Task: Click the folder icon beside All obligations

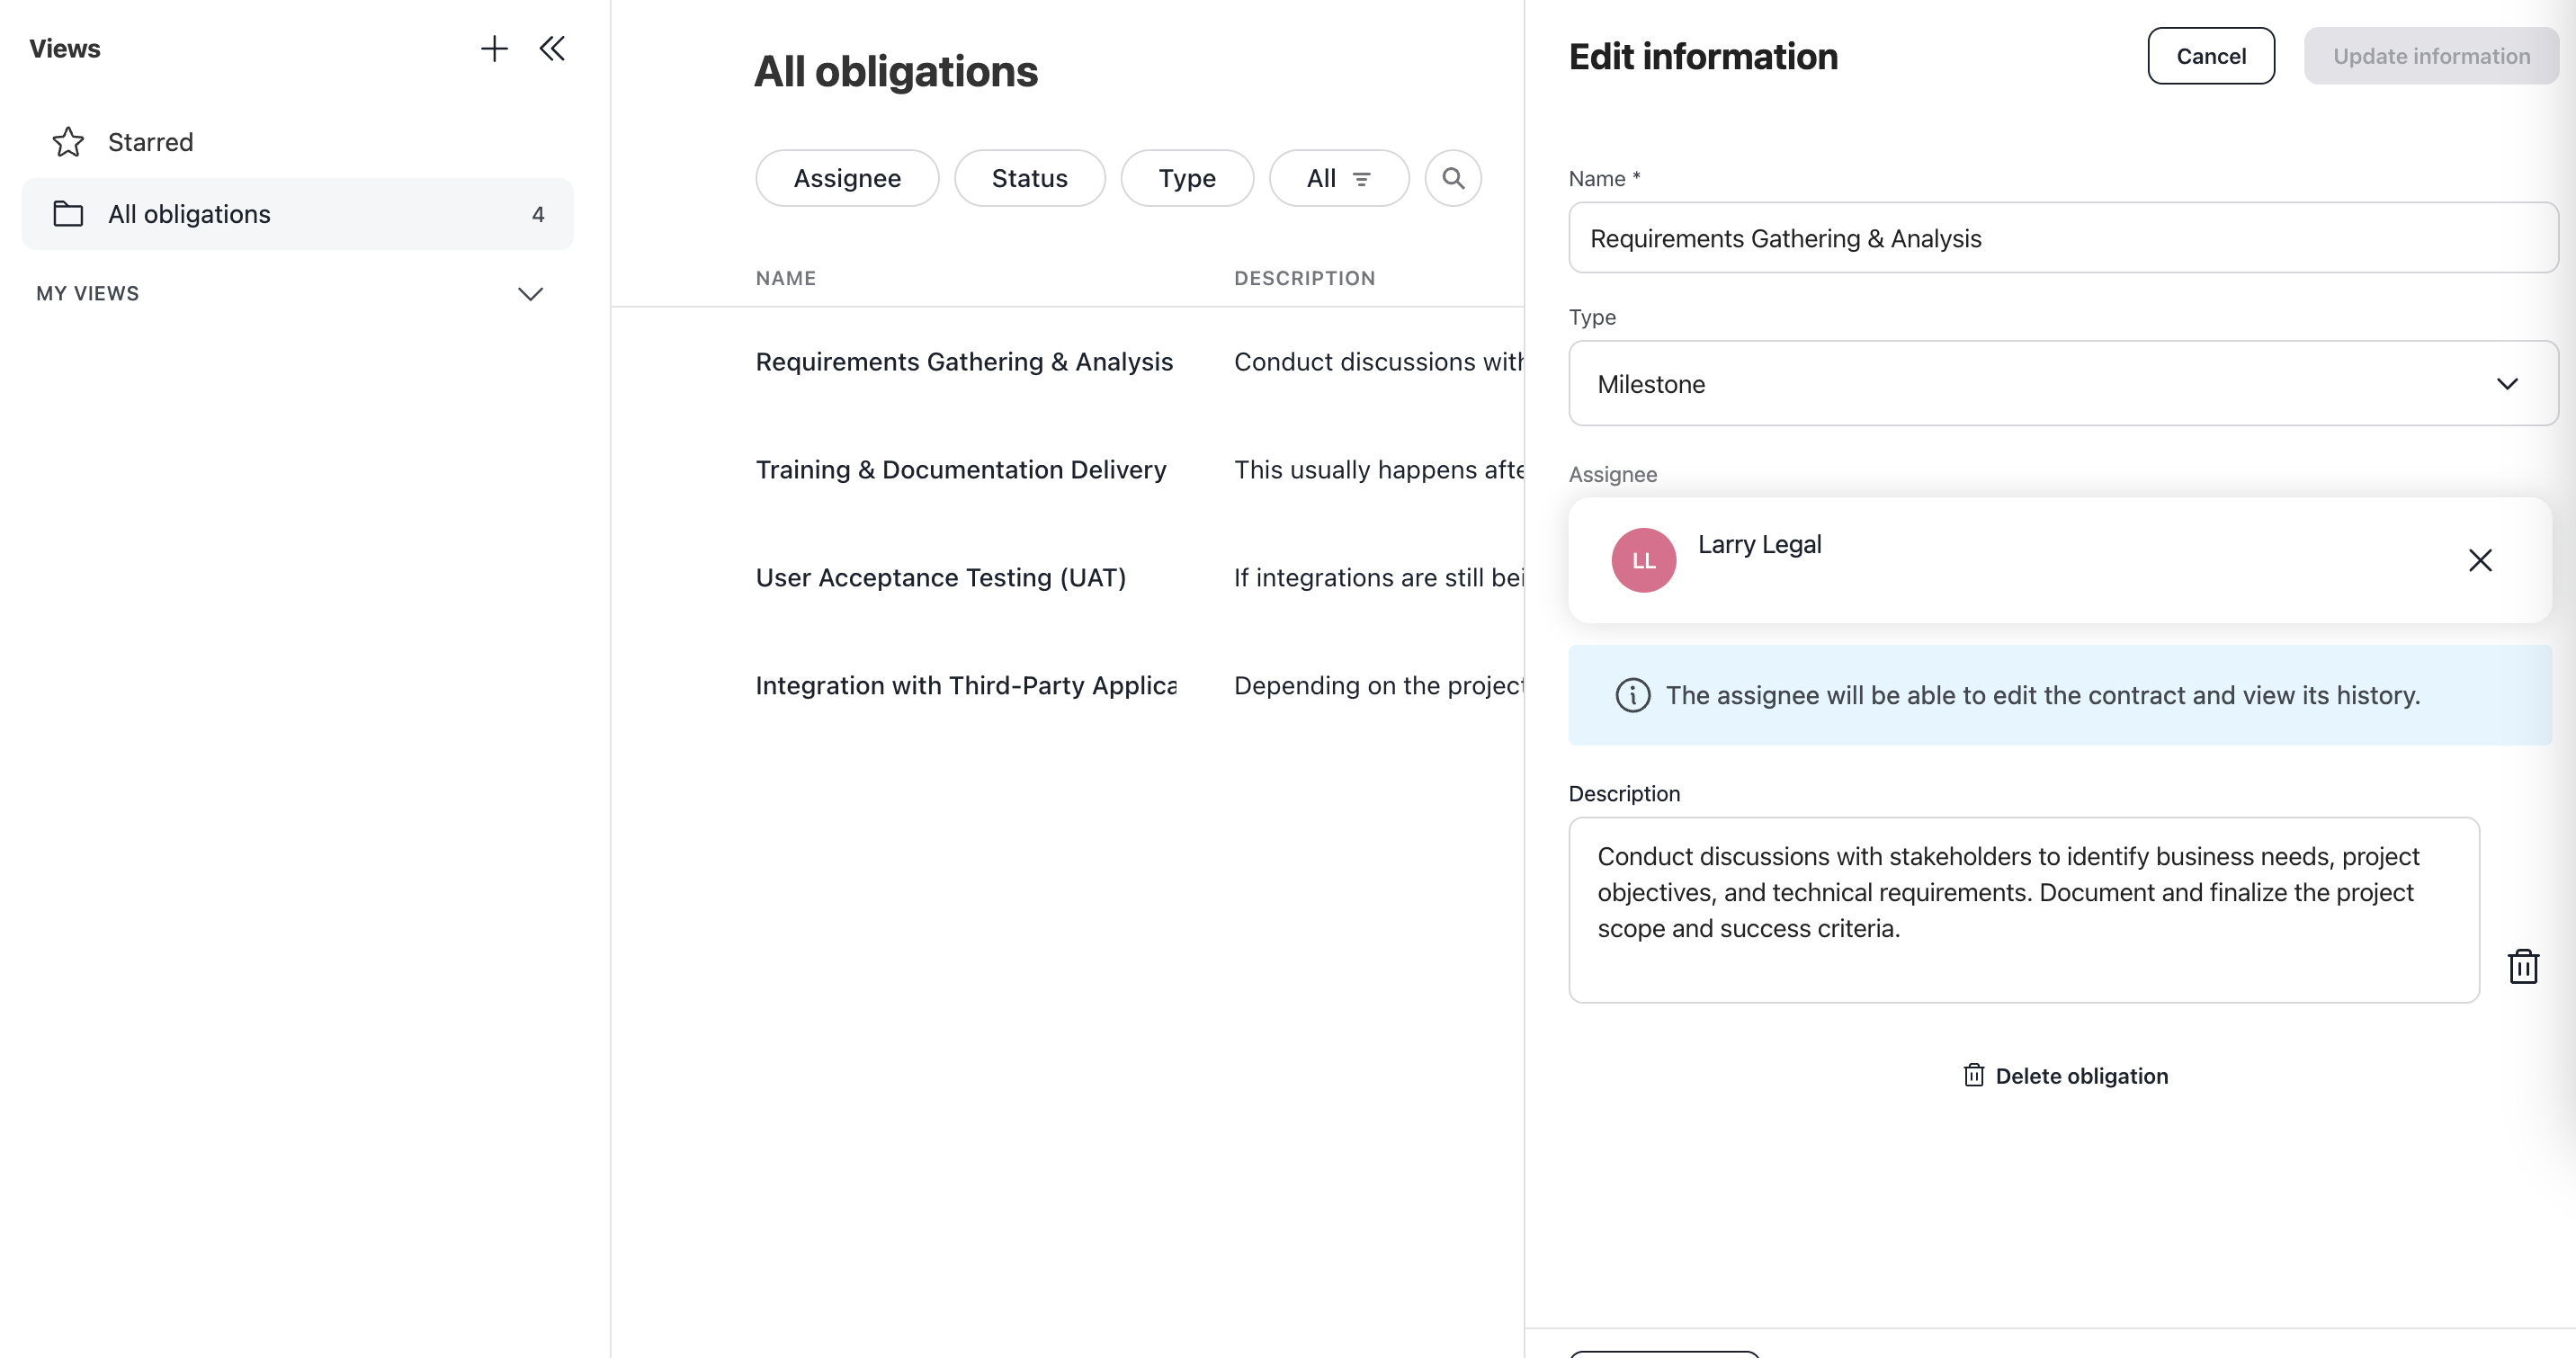Action: [68, 214]
